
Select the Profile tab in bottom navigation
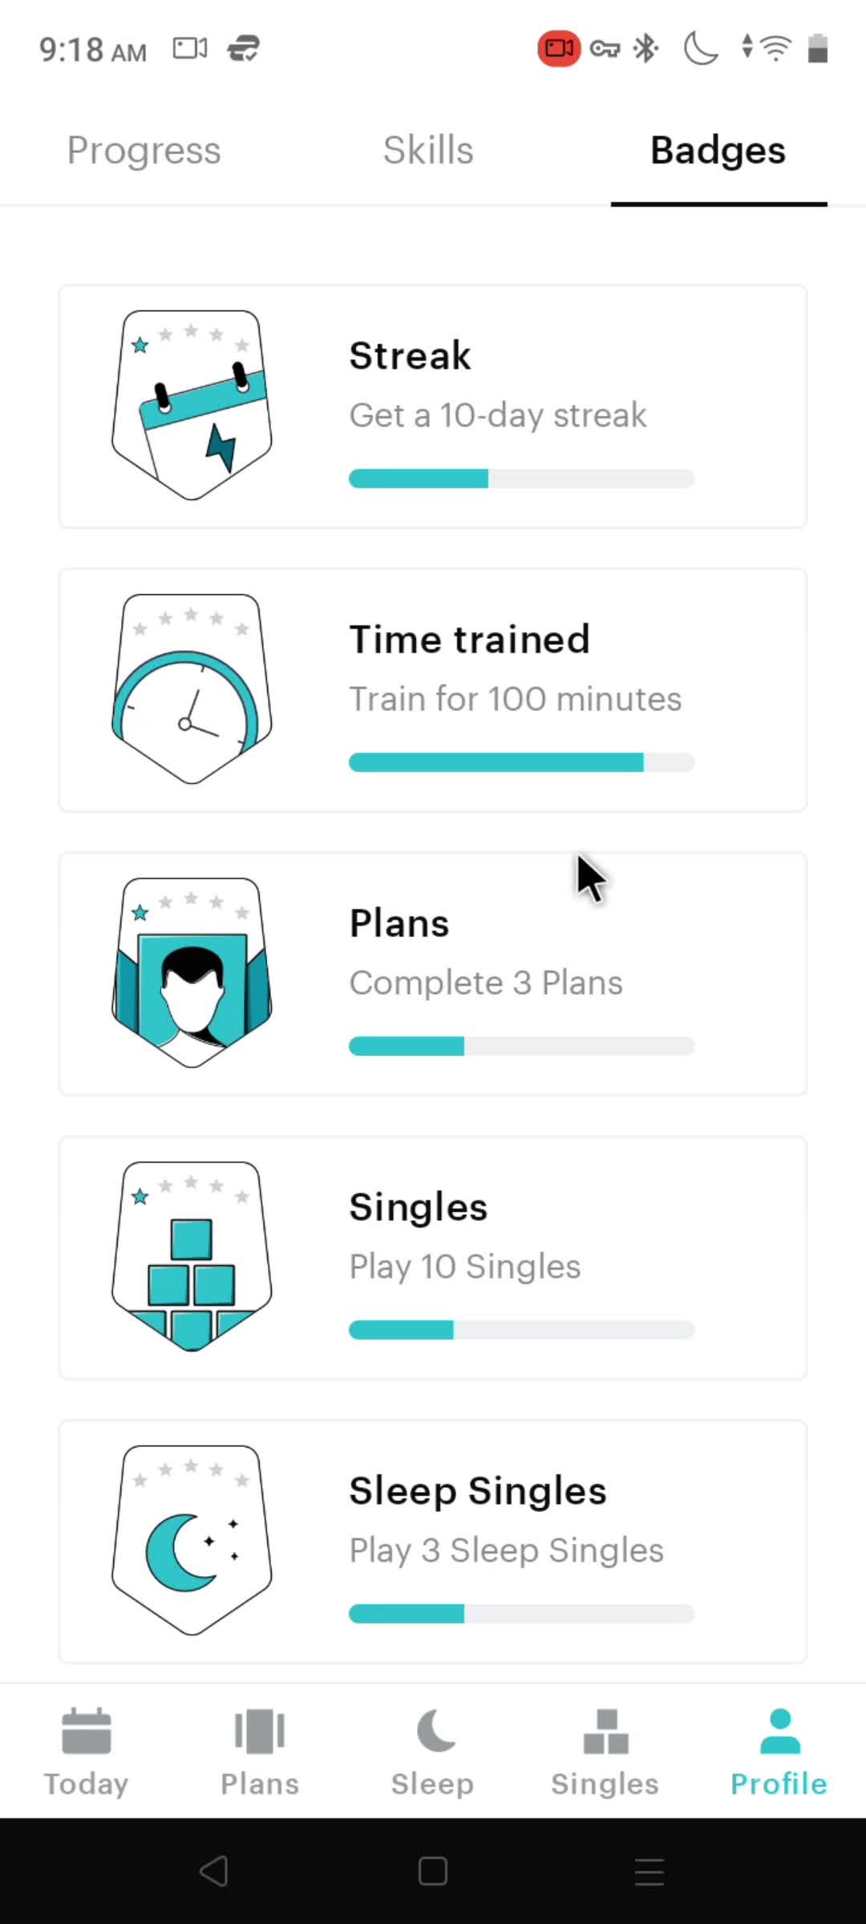click(x=779, y=1752)
